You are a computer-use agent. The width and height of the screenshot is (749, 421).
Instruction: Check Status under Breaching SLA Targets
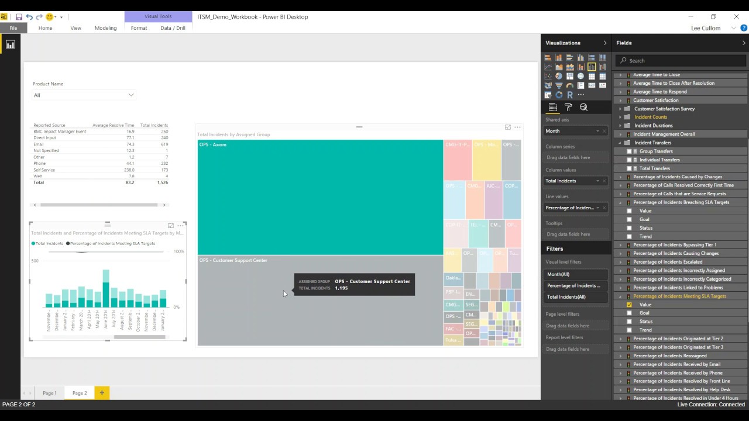click(x=629, y=228)
